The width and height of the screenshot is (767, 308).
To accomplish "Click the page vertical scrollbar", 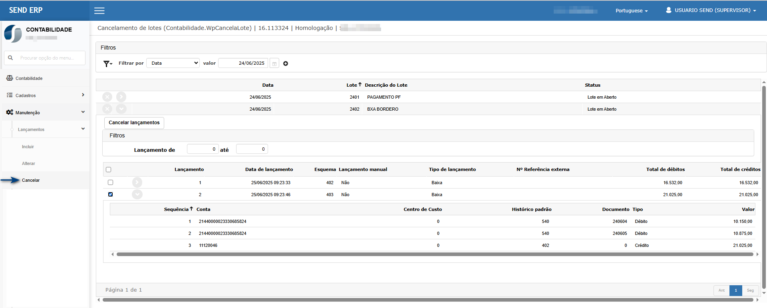I will [764, 187].
